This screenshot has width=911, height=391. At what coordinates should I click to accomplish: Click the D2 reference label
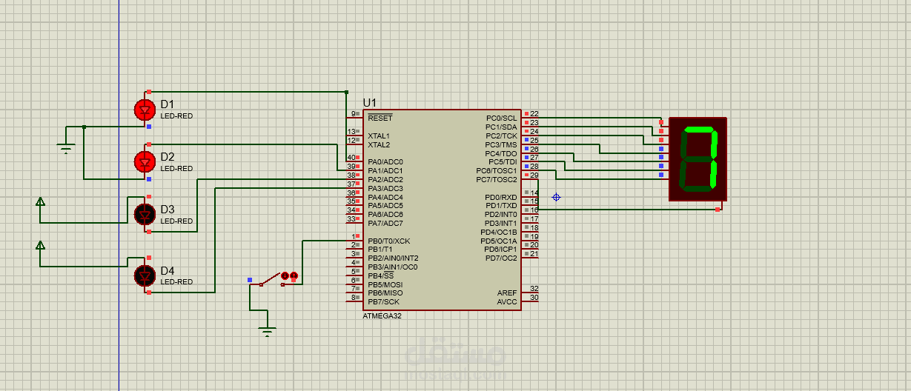pos(168,157)
